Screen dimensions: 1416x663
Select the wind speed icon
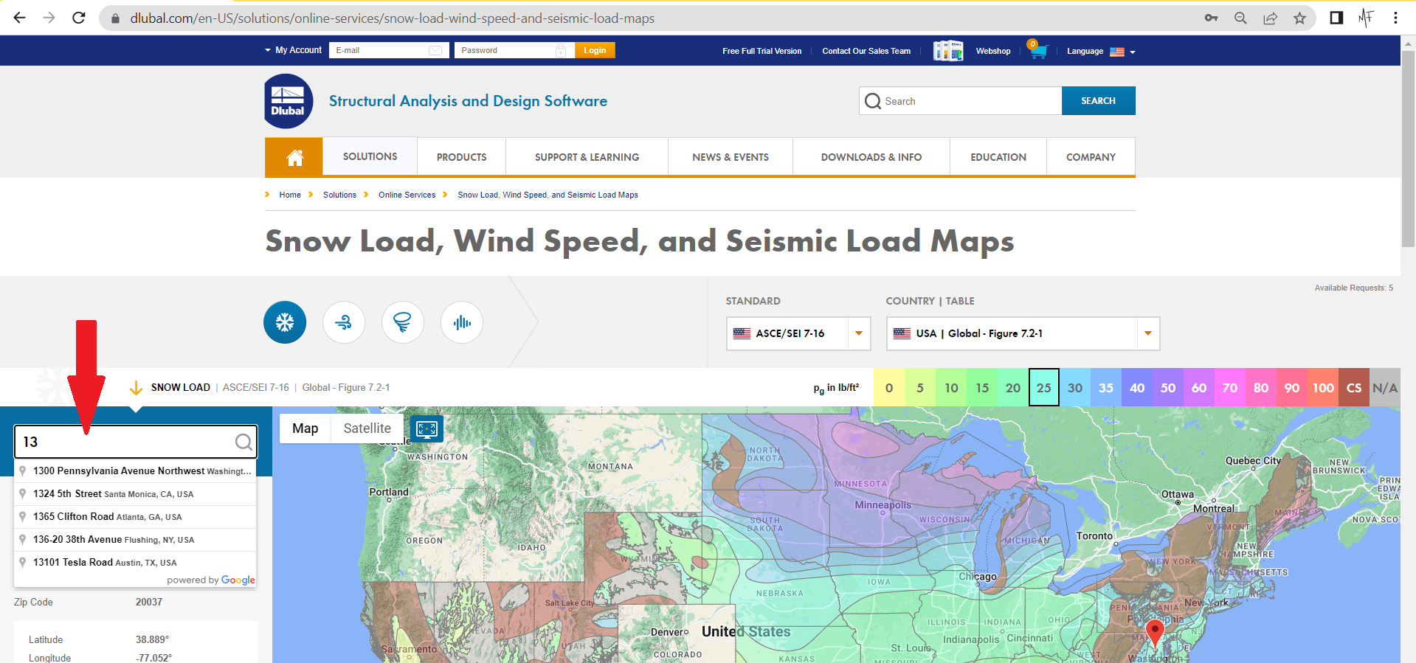[344, 322]
